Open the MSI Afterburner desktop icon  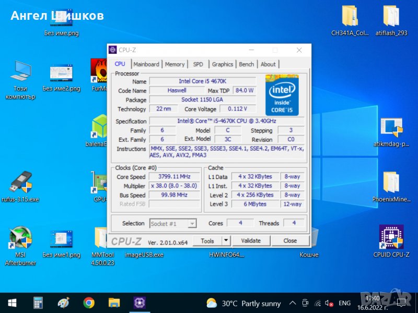pos(20,238)
